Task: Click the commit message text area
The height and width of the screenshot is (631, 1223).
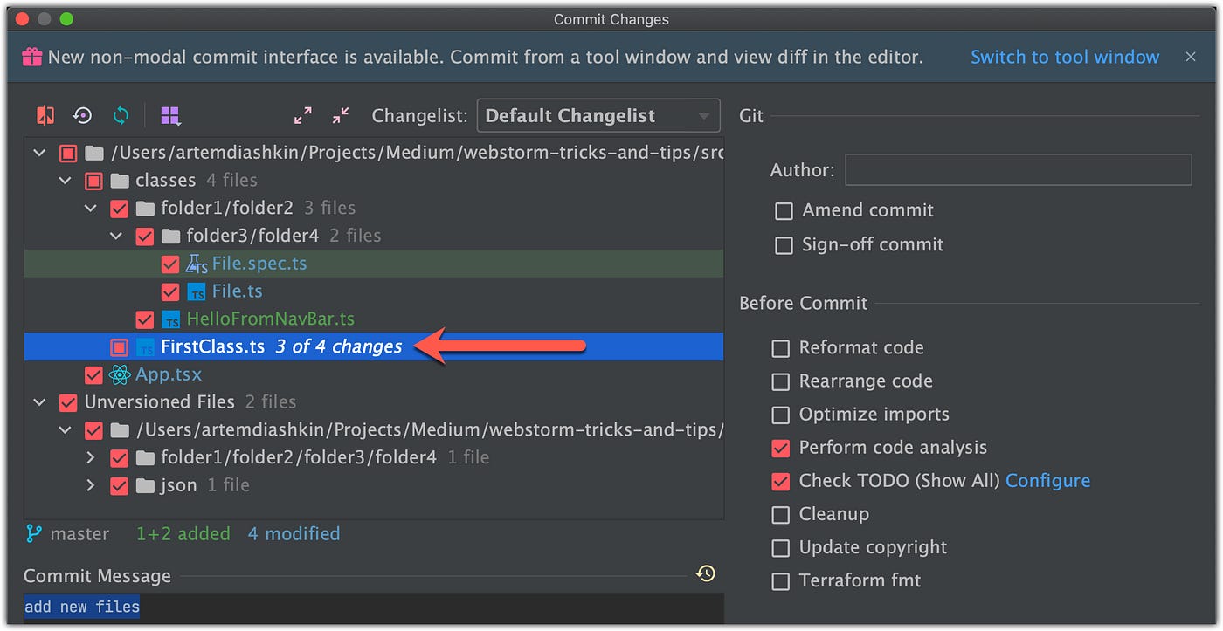Action: (x=374, y=608)
